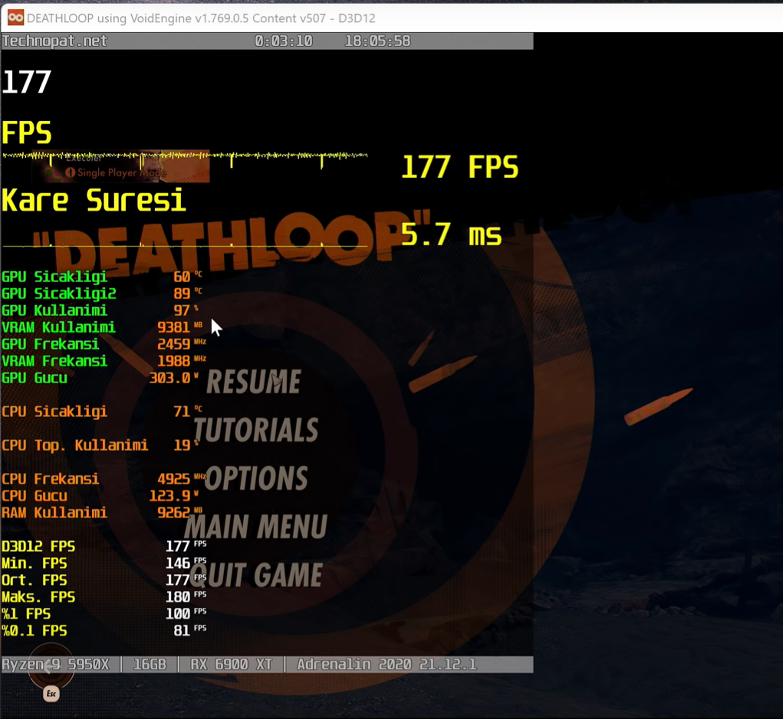Click the Maks. FPS 180 row
The height and width of the screenshot is (719, 783).
pos(104,597)
